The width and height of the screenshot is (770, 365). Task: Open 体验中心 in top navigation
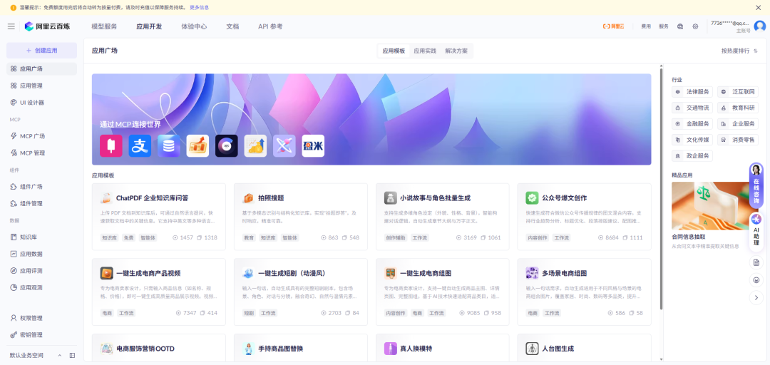(x=194, y=26)
